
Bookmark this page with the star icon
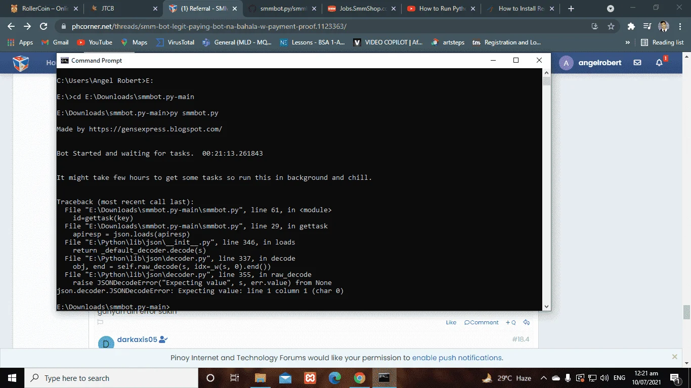(x=611, y=26)
